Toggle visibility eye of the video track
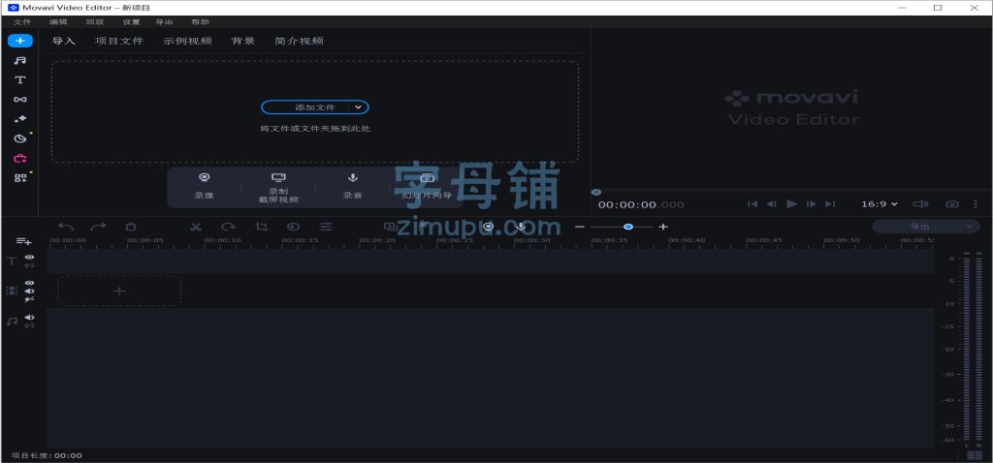 click(x=29, y=284)
